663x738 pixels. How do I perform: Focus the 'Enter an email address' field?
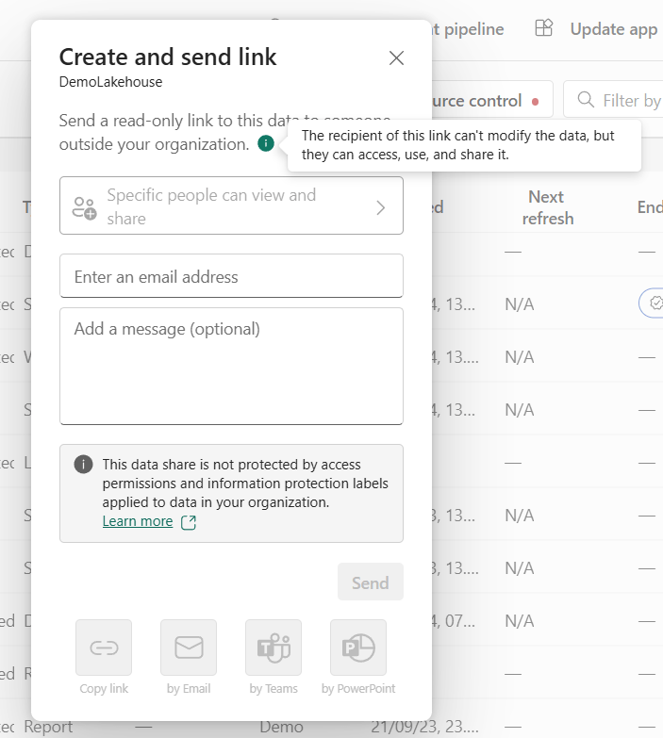click(x=231, y=276)
